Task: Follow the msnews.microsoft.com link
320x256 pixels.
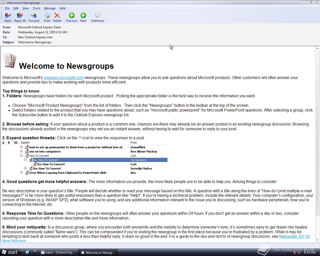Action: [63, 77]
